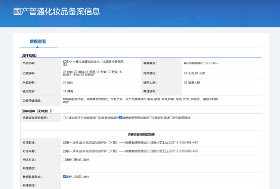Click the 备注说明 field label

pos(150,91)
